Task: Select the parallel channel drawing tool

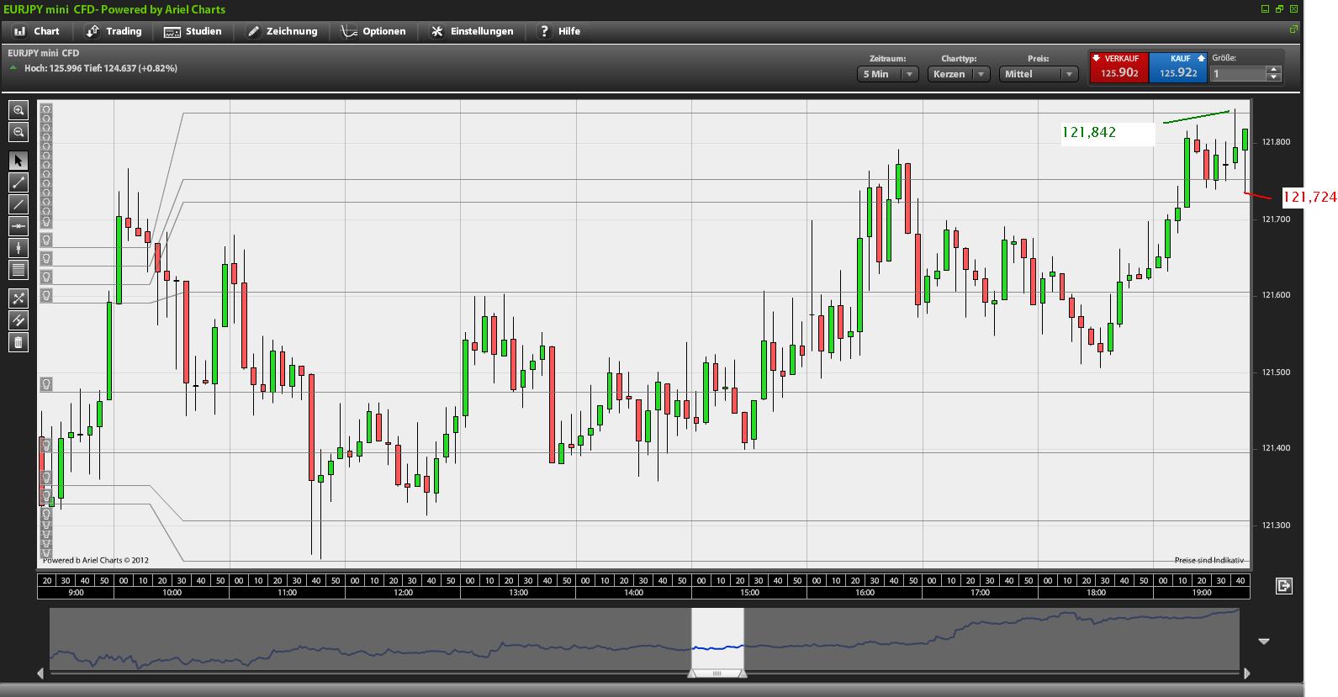Action: tap(19, 320)
